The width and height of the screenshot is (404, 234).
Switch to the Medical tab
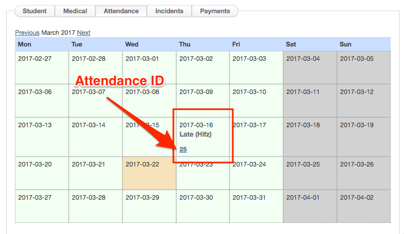coord(75,11)
